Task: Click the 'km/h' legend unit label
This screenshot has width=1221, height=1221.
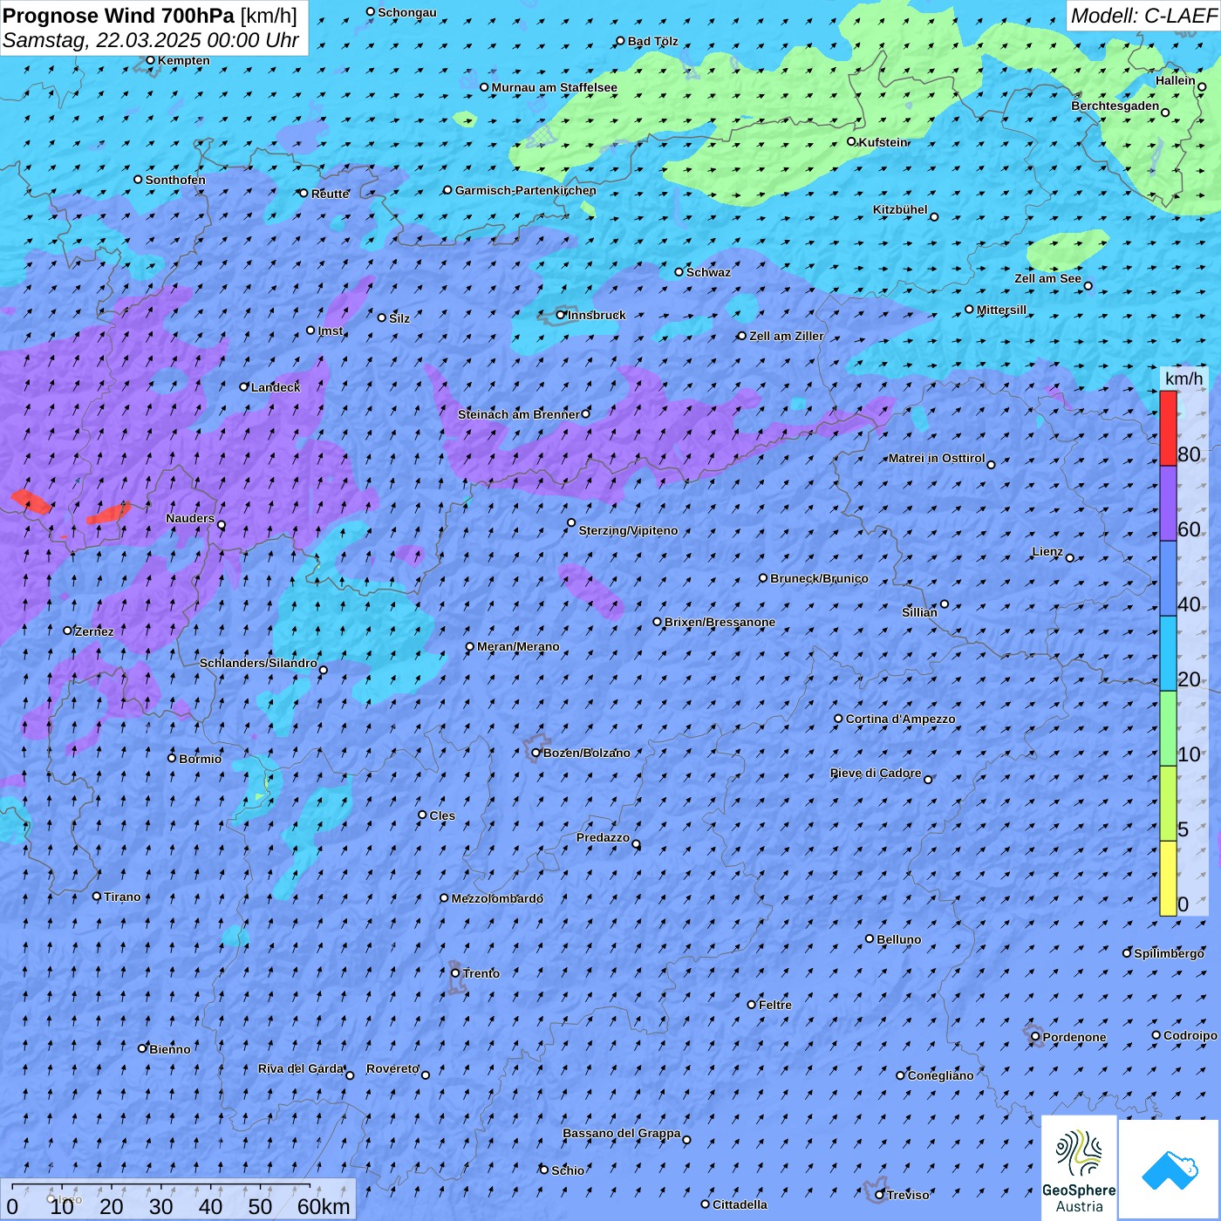Action: [x=1183, y=379]
